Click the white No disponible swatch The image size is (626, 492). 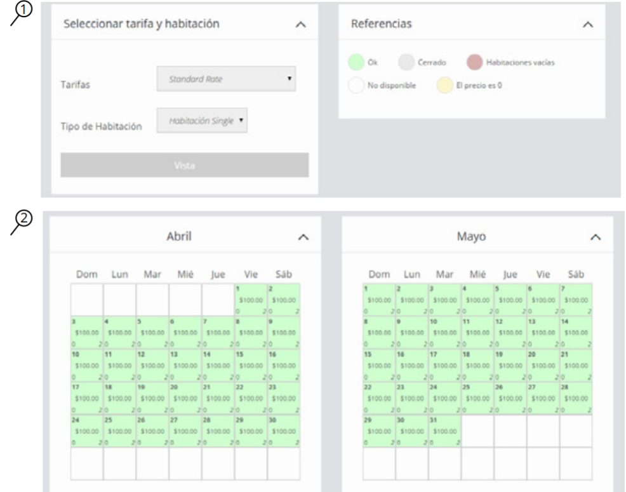tap(356, 86)
